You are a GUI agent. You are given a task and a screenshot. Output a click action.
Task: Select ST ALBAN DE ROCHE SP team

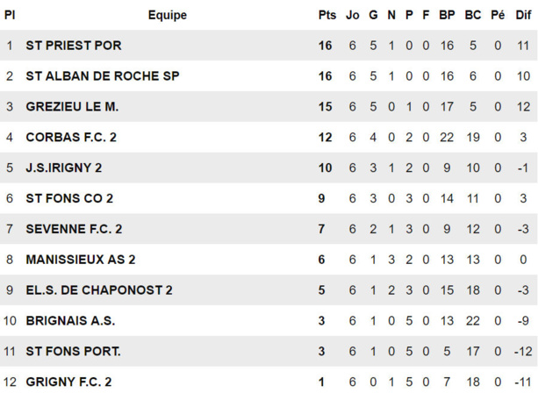103,76
